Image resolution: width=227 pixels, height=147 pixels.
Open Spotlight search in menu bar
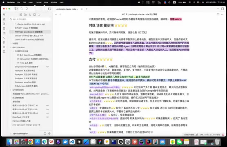194,2
